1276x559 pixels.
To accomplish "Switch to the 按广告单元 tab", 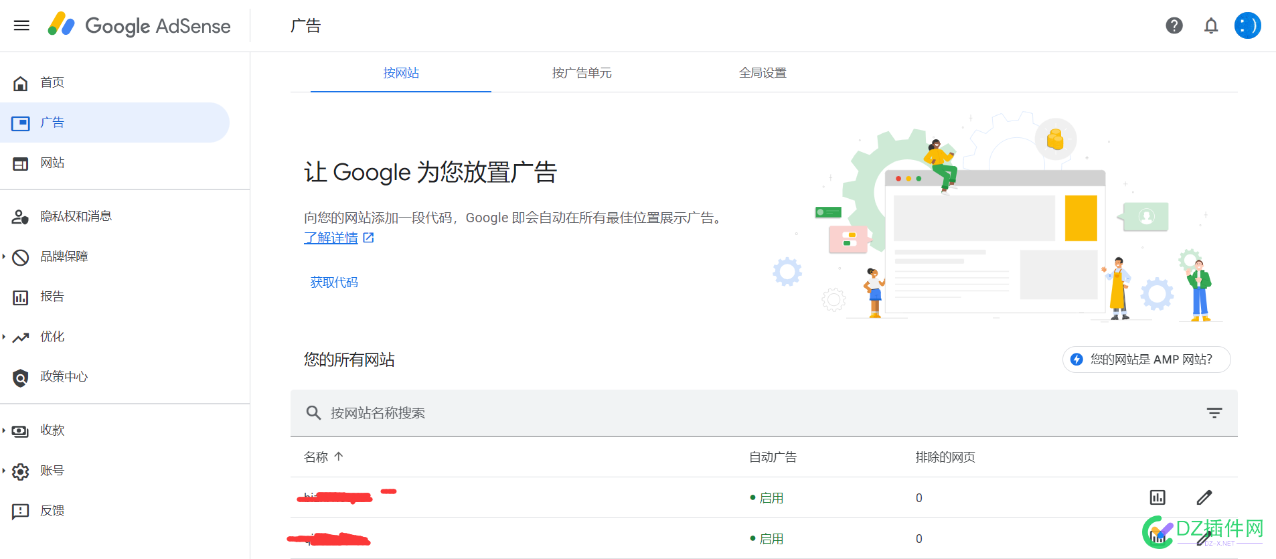I will click(x=582, y=73).
